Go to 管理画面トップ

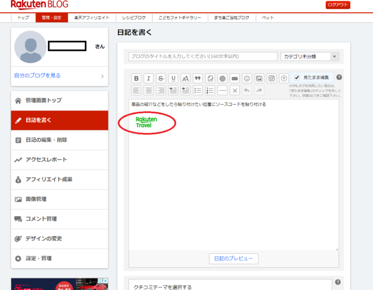[x=59, y=101]
